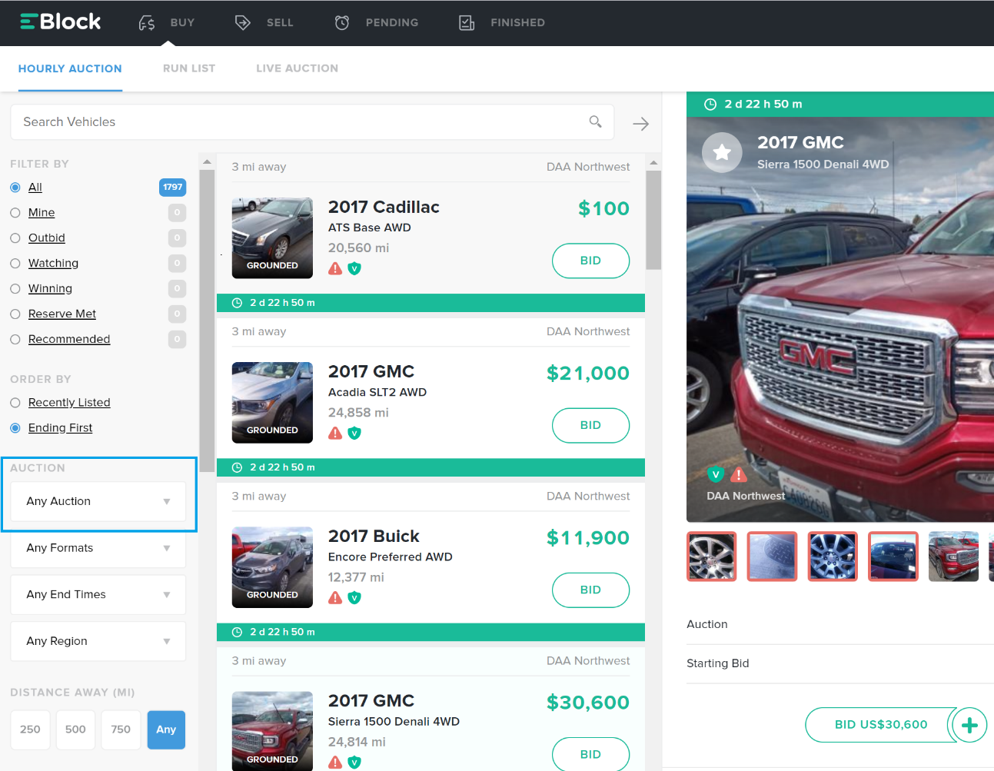Select the Outbid filter radio button

(15, 238)
